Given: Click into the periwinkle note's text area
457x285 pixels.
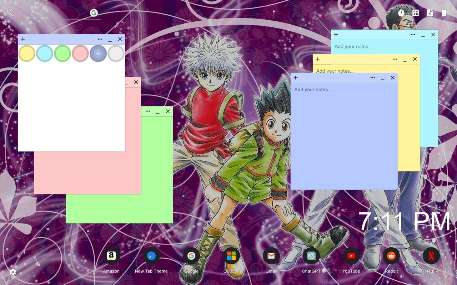Looking at the screenshot, I should coord(344,136).
